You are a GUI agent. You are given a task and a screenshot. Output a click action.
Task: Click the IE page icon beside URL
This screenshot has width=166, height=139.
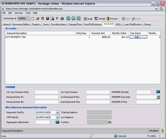click(x=3, y=9)
